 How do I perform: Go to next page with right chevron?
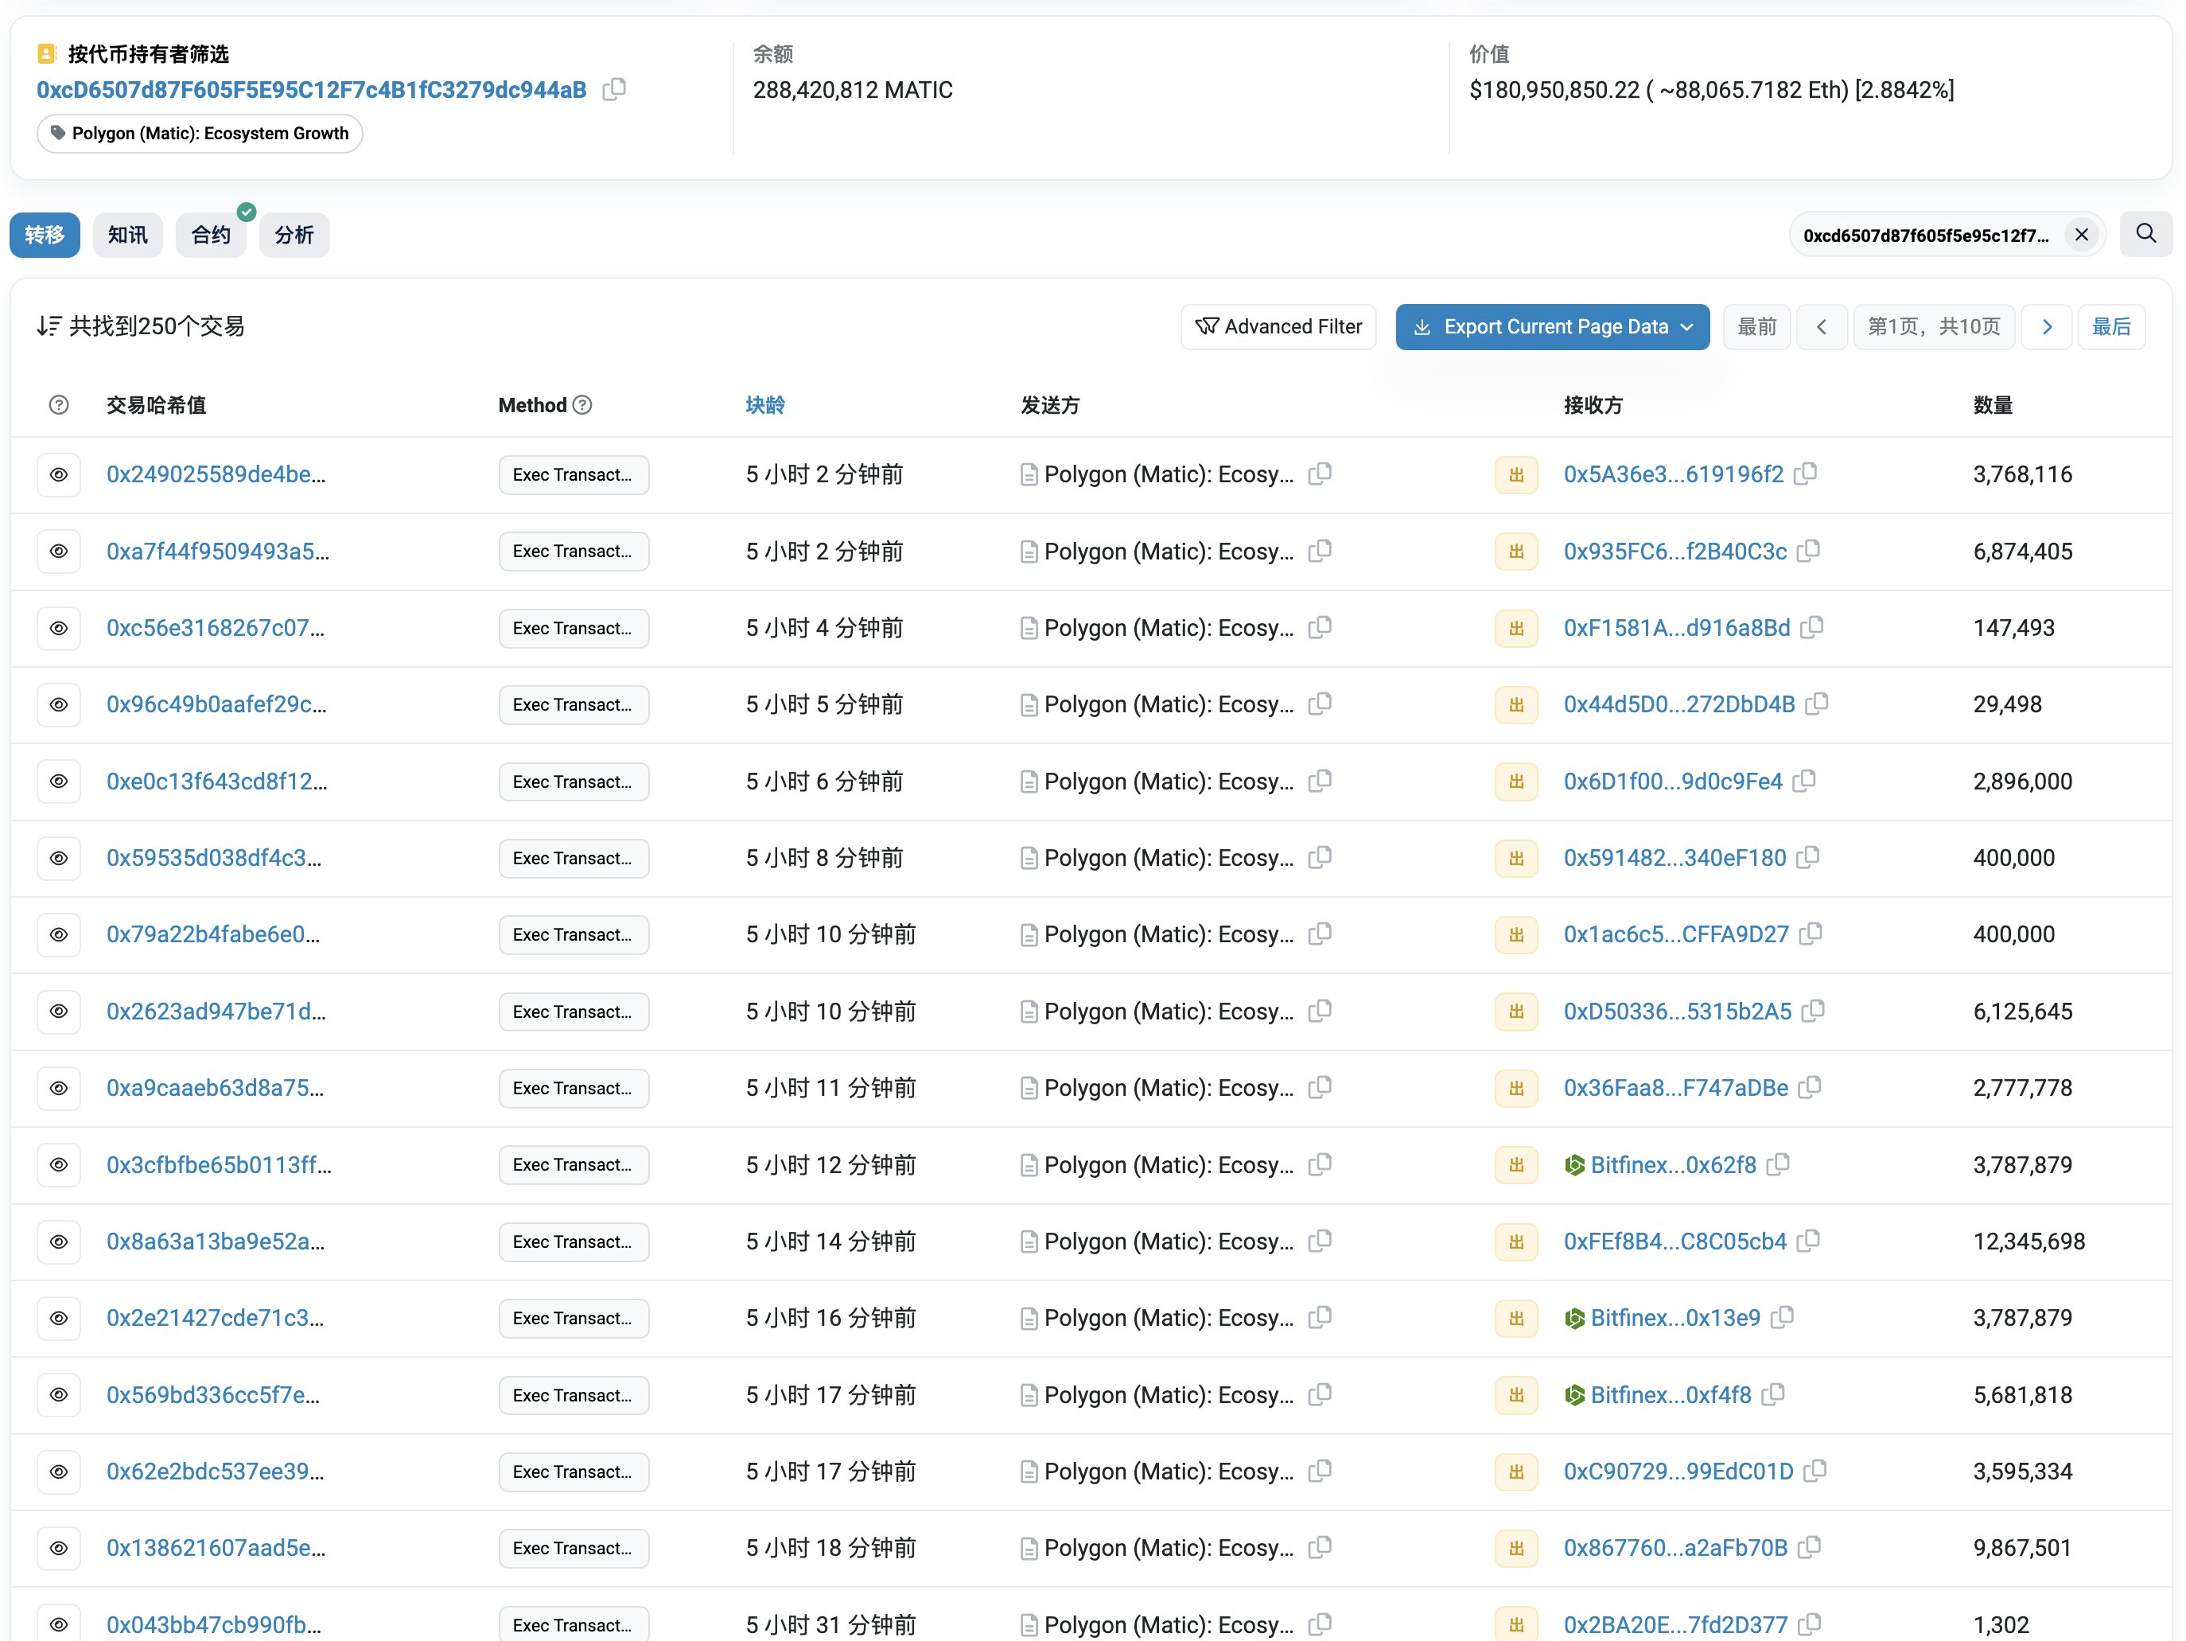(x=2047, y=327)
